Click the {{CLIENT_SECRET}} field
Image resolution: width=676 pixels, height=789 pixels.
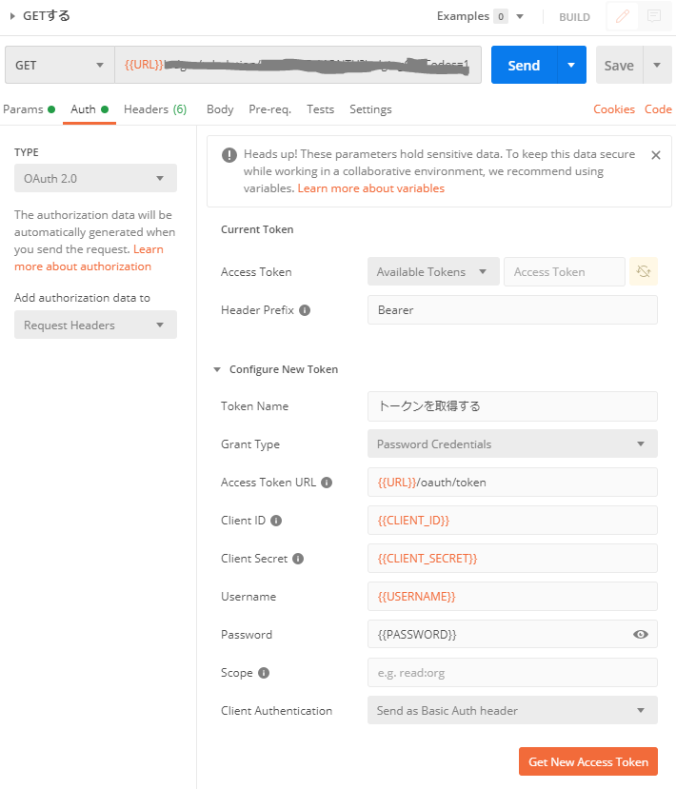pyautogui.click(x=512, y=558)
